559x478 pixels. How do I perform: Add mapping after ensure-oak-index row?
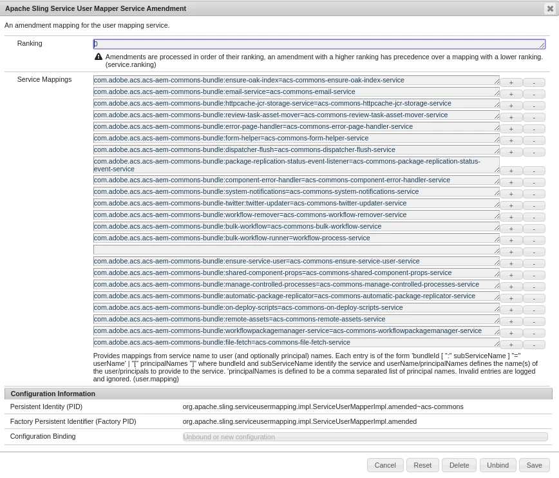click(511, 82)
